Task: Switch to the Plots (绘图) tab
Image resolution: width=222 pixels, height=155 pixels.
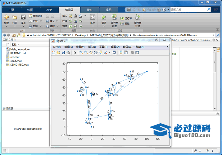Action: [x=30, y=10]
